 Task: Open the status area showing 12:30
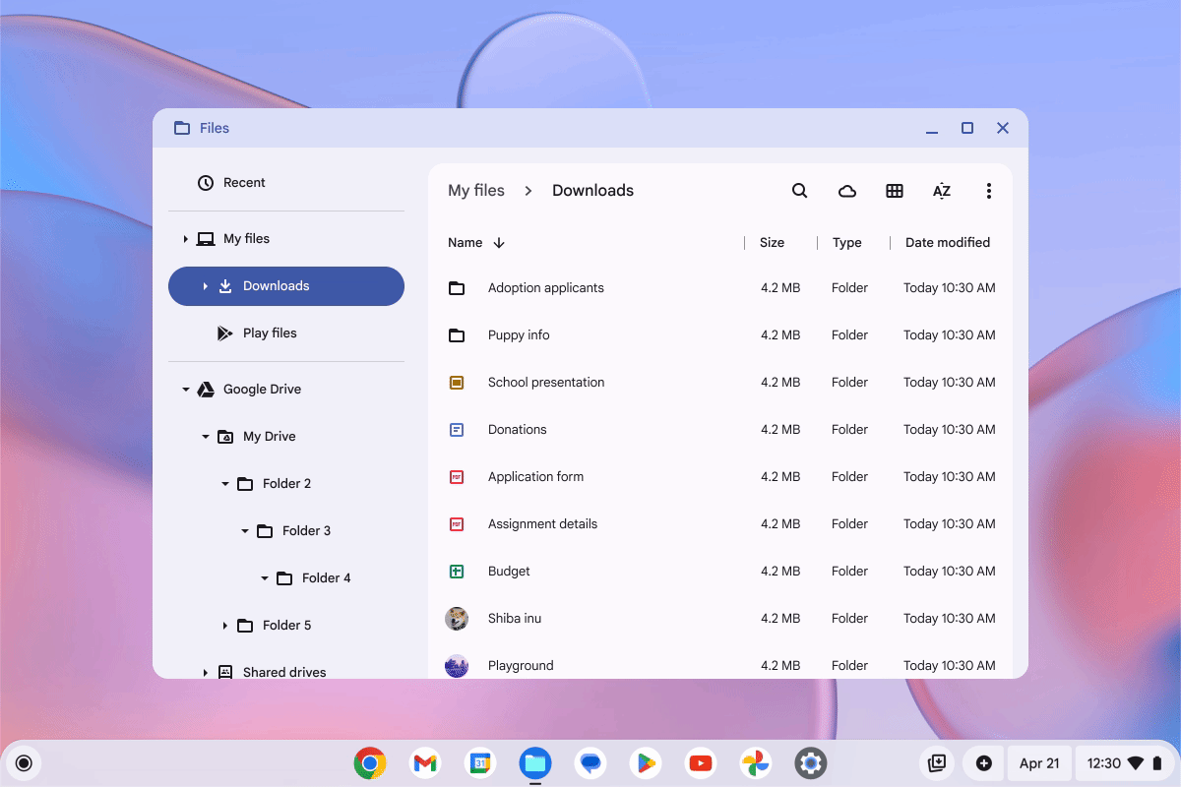click(1125, 762)
